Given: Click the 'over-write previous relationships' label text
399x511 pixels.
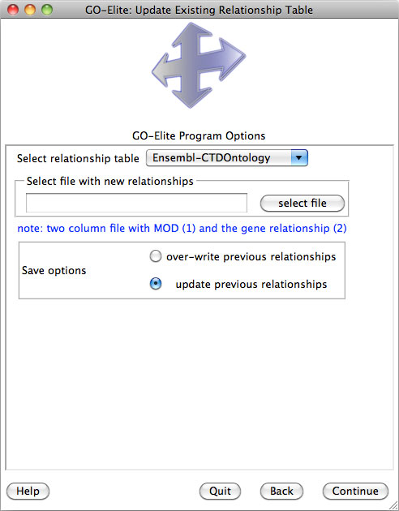Looking at the screenshot, I should coord(251,257).
